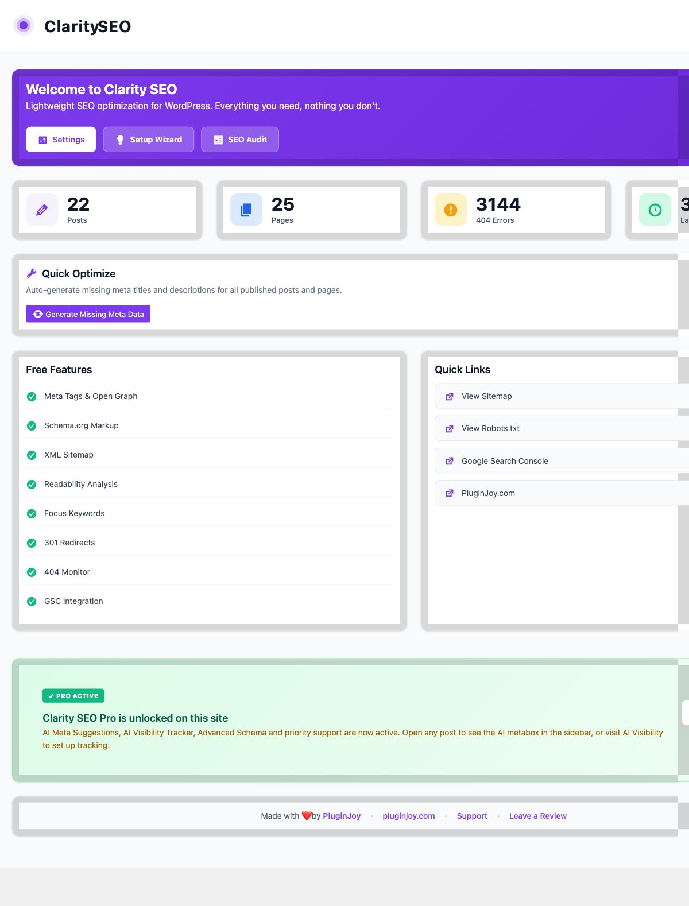Click the checkmark beside GSC Integration

click(x=32, y=602)
